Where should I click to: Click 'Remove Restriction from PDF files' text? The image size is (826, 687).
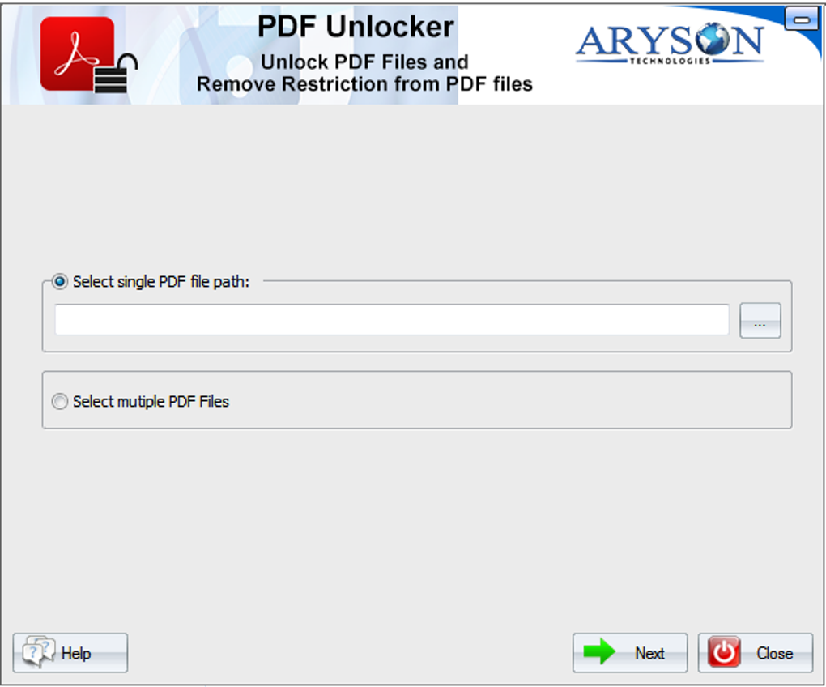pos(364,84)
